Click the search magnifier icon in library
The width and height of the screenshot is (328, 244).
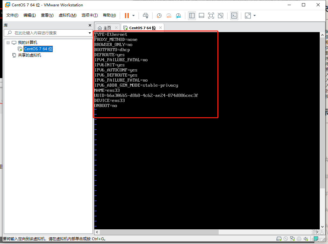10,33
